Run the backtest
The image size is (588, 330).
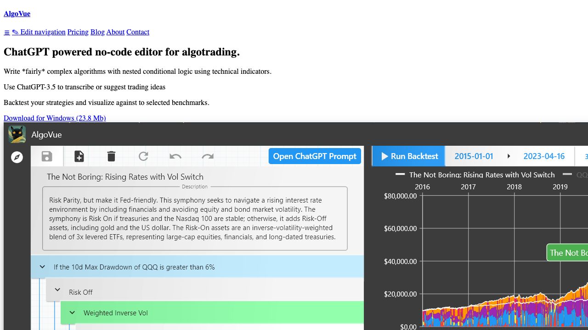point(409,156)
